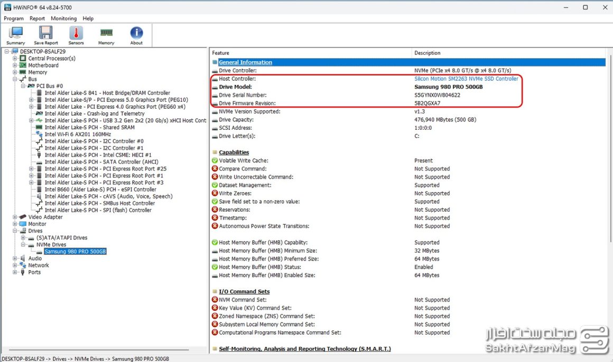Viewport: 613px width, 362px height.
Task: Expand the Memory tree node
Action: tap(15, 72)
